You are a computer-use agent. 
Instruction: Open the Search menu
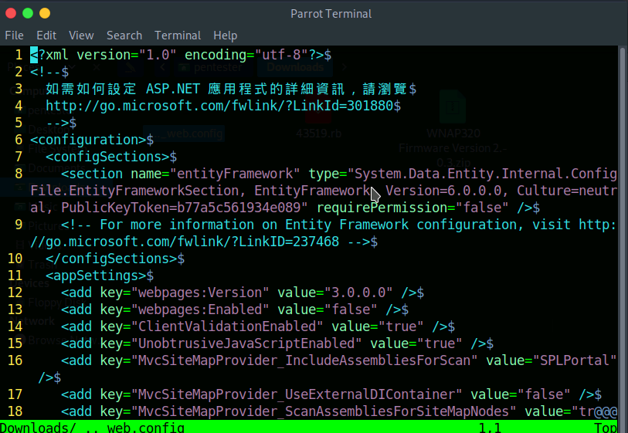124,36
